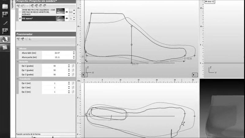The height and width of the screenshot is (138, 245).
Task: Click the Eje X (mm) value field
Action: click(x=55, y=83)
